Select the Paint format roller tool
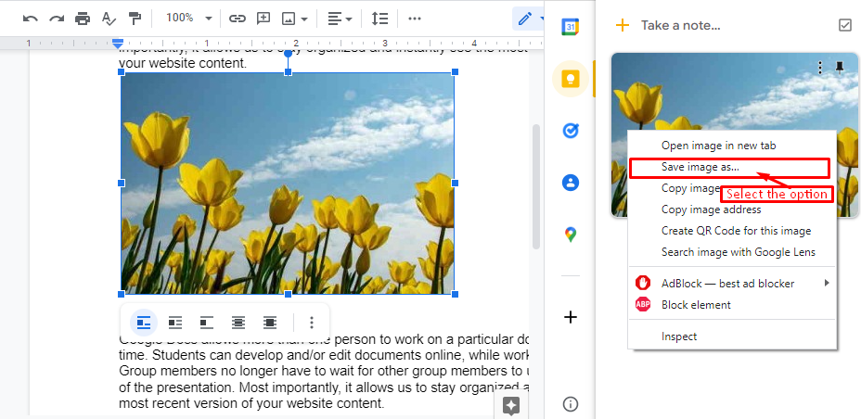 tap(135, 19)
